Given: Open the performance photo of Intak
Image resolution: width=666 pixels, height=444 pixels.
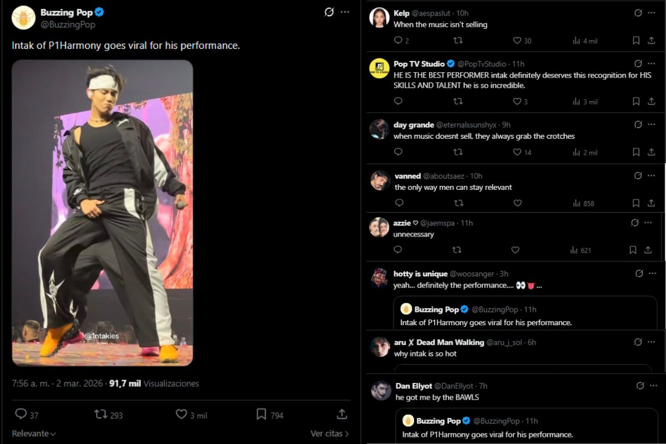Looking at the screenshot, I should (x=103, y=213).
